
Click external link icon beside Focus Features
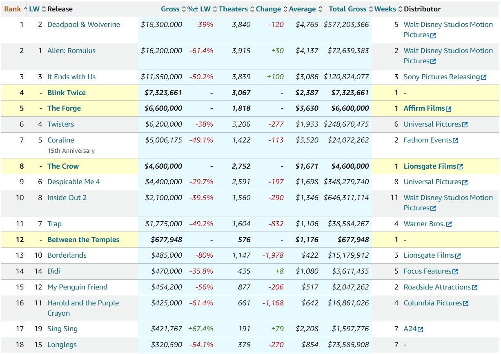click(455, 272)
